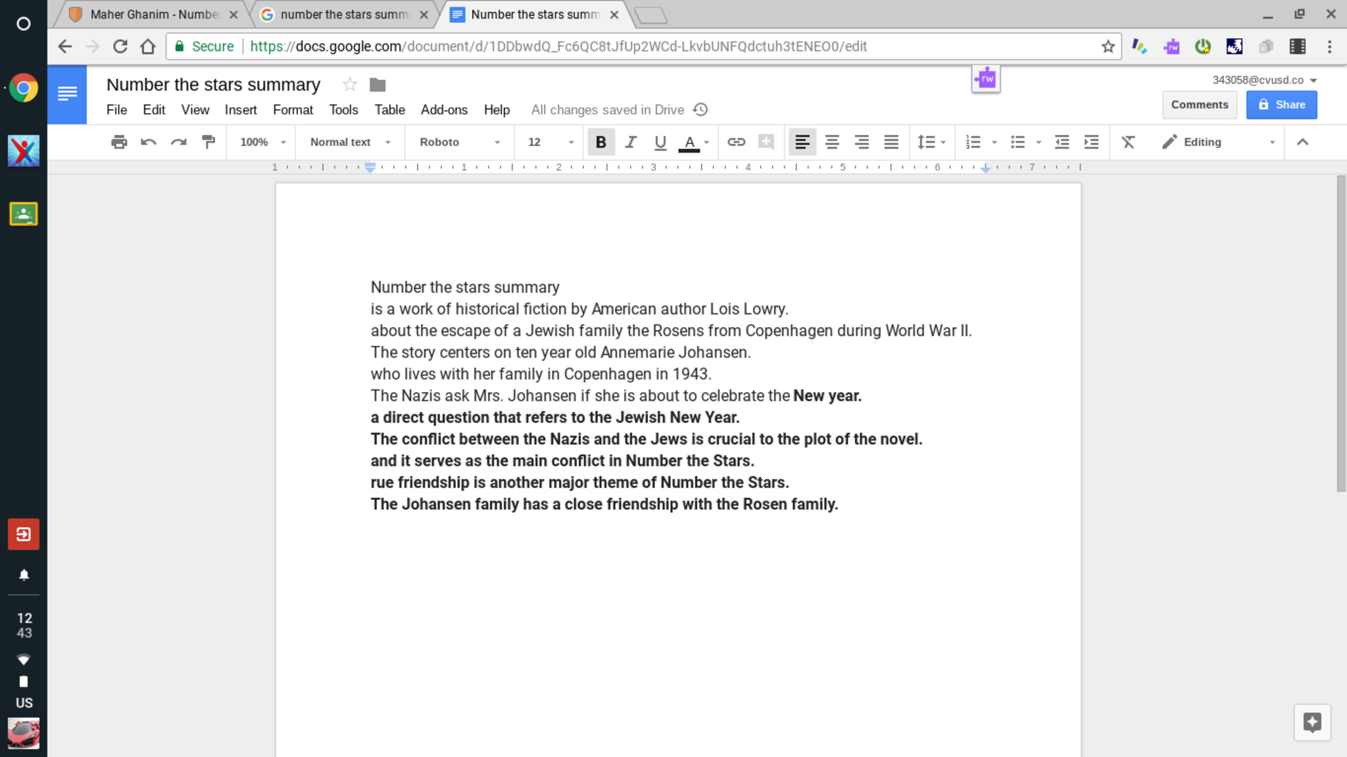The image size is (1347, 757).
Task: Open the text color picker
Action: (x=689, y=142)
